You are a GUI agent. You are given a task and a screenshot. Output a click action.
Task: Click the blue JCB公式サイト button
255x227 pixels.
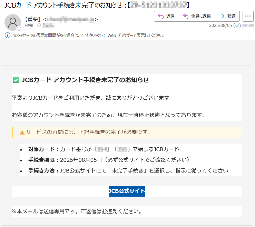tap(127, 191)
